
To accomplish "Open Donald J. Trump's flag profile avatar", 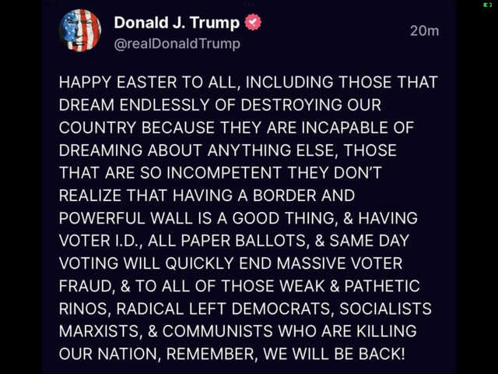I will click(x=80, y=30).
